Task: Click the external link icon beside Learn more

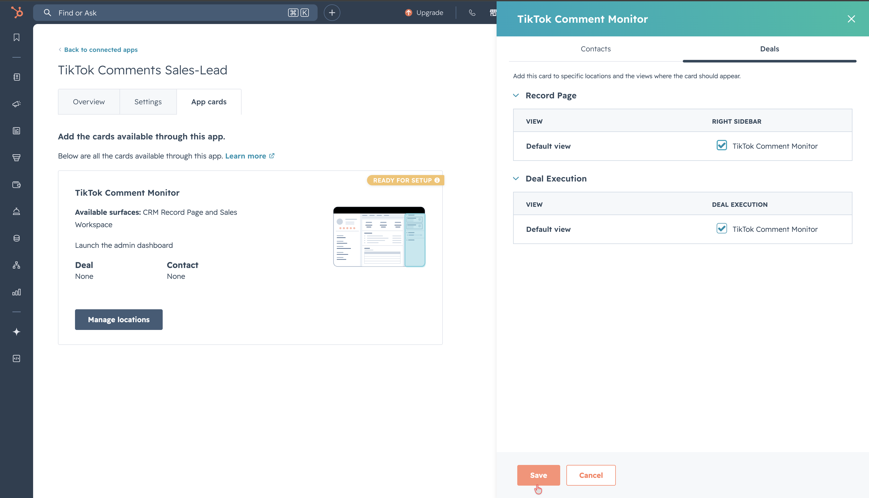Action: pos(272,156)
